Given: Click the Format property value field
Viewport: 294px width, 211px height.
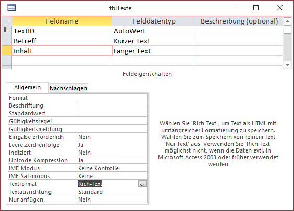Looking at the screenshot, I should (x=112, y=98).
